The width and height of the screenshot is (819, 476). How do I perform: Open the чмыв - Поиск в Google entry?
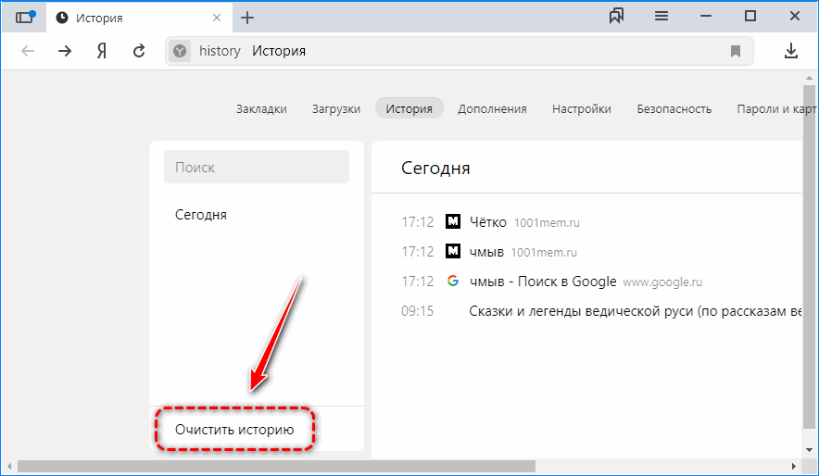point(543,282)
